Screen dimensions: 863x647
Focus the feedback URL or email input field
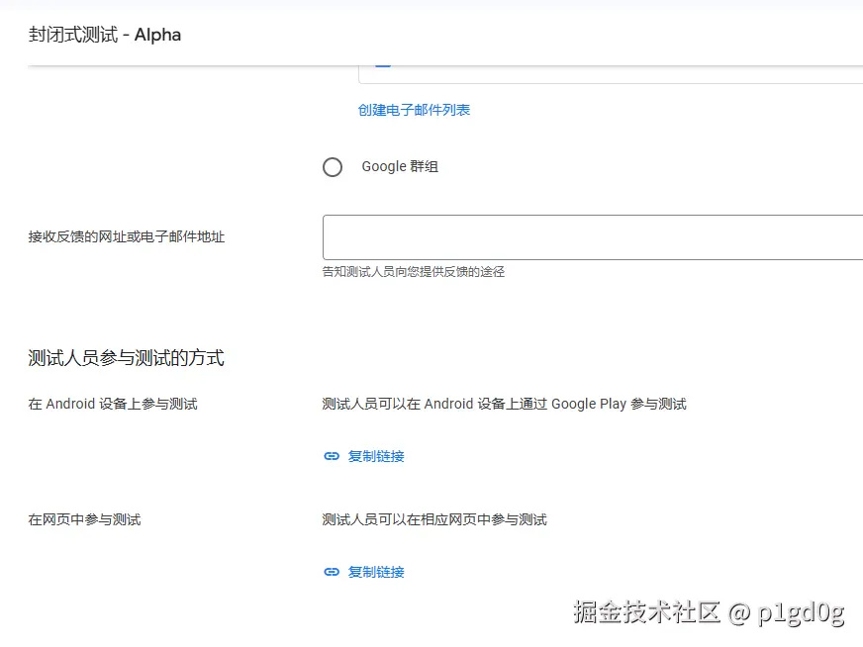(x=593, y=237)
